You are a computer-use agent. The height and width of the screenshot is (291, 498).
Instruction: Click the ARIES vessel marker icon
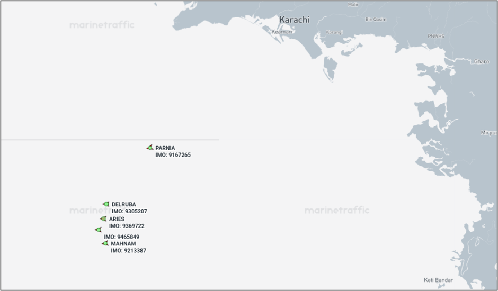[103, 219]
